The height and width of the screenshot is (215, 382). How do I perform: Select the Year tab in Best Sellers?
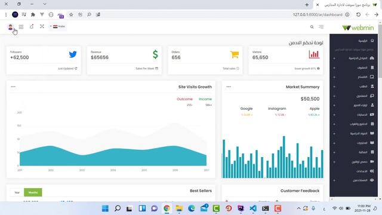point(17,192)
